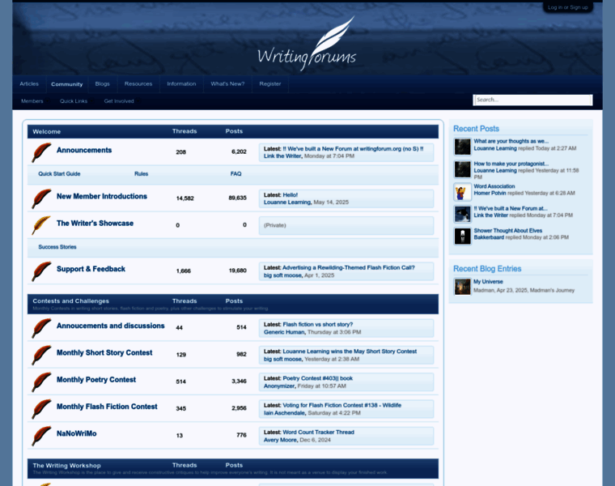Open Monthly Poetry Contest forum
This screenshot has width=615, height=486.
click(96, 380)
